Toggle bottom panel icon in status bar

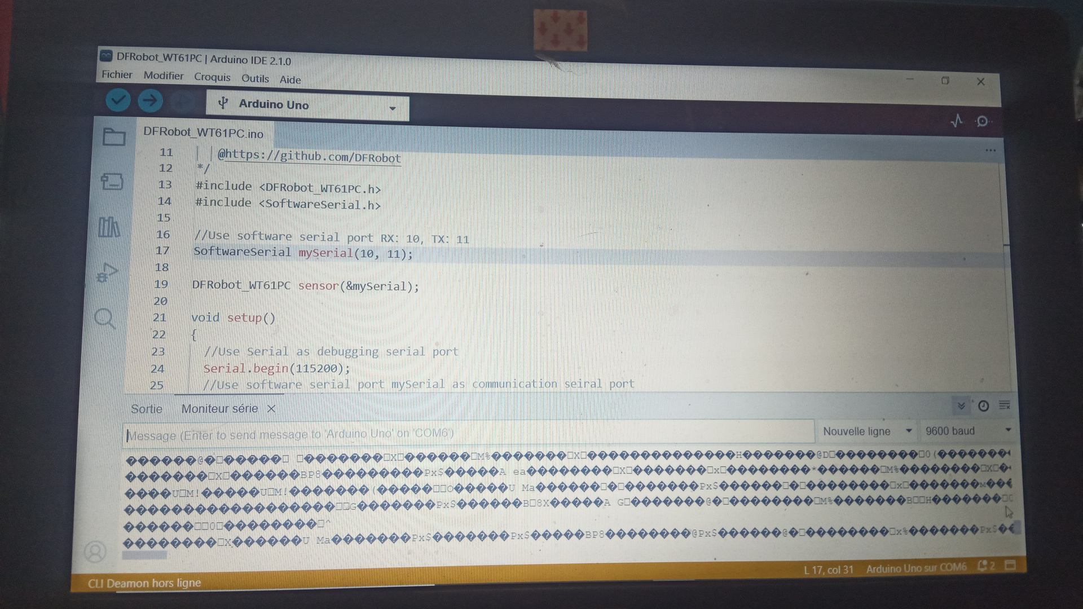pyautogui.click(x=1010, y=564)
